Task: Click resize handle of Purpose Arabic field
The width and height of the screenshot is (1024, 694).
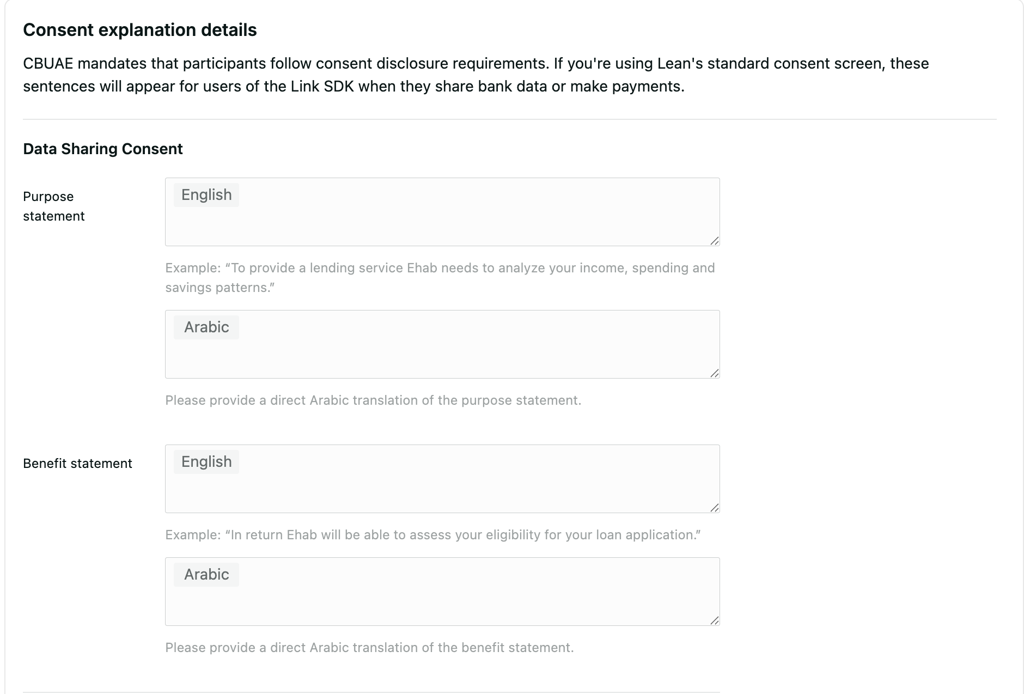Action: tap(714, 373)
